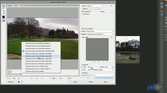Screen dimensions: 167x93
Task: Step to next animation frame
Action: pos(108,78)
